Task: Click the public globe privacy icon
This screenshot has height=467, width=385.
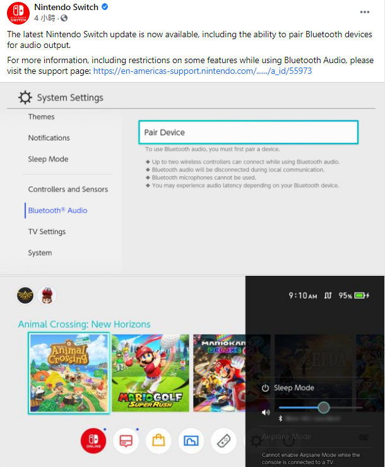Action: pyautogui.click(x=64, y=18)
